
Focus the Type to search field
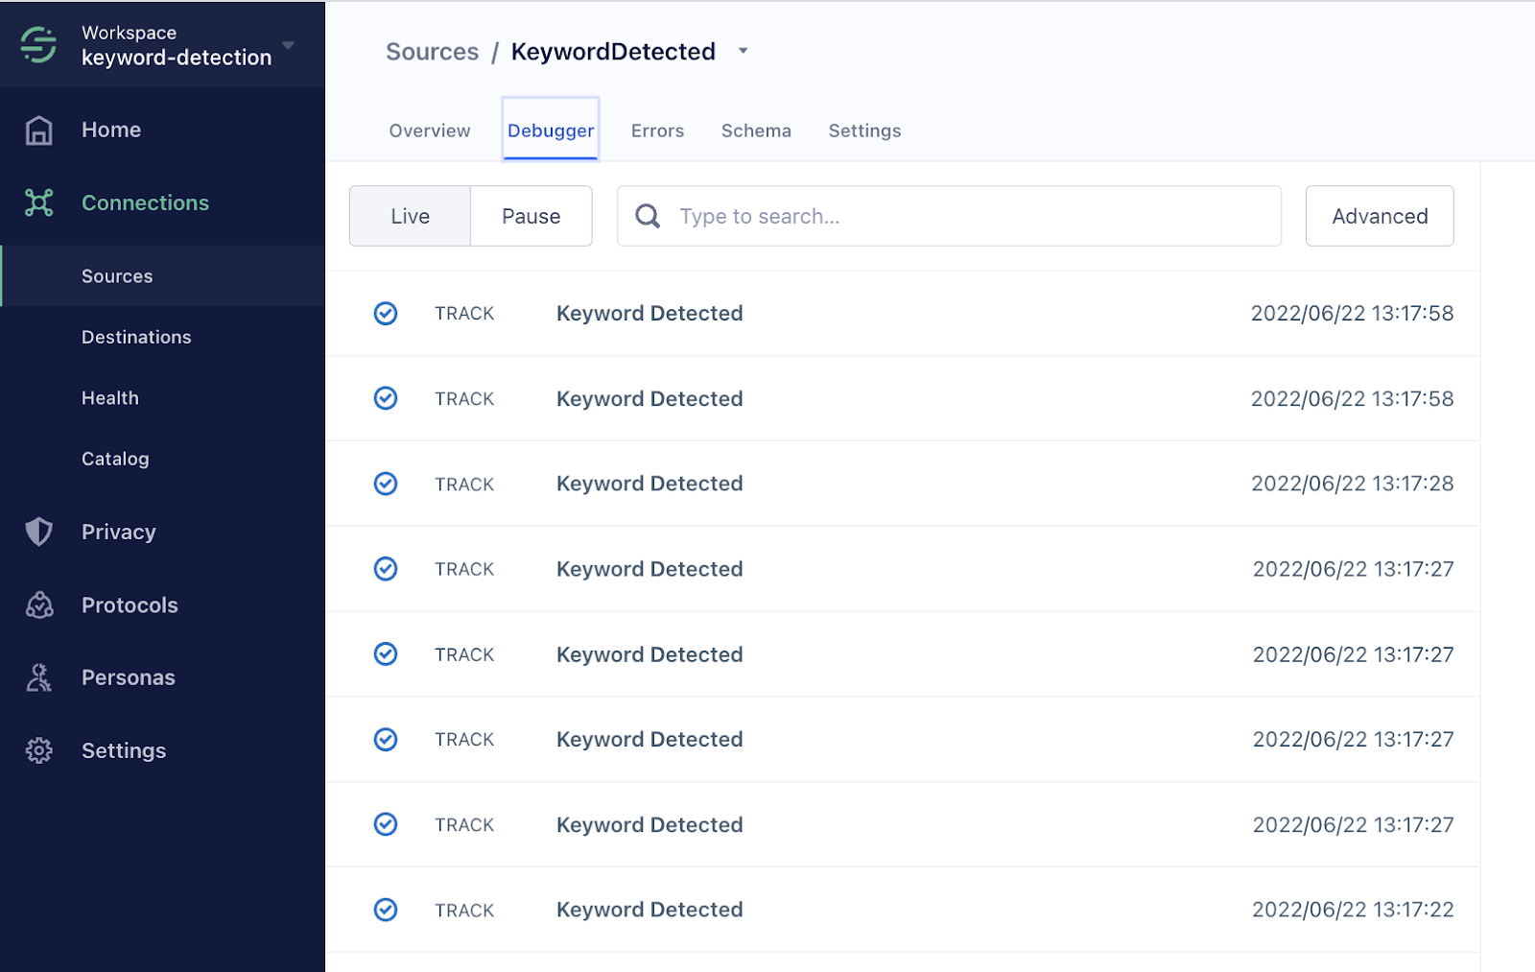[949, 216]
